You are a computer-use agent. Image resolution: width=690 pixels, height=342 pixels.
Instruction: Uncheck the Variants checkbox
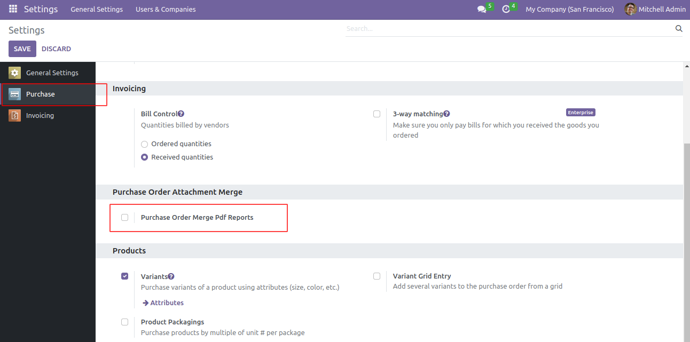(124, 276)
